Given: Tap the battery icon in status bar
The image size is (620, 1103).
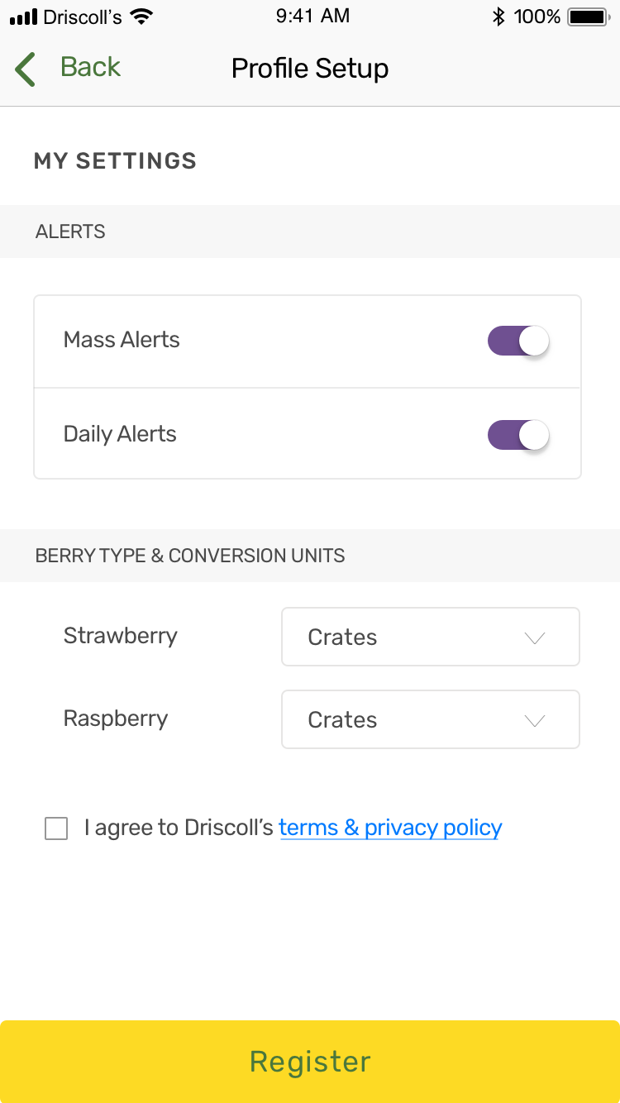Looking at the screenshot, I should [x=589, y=17].
